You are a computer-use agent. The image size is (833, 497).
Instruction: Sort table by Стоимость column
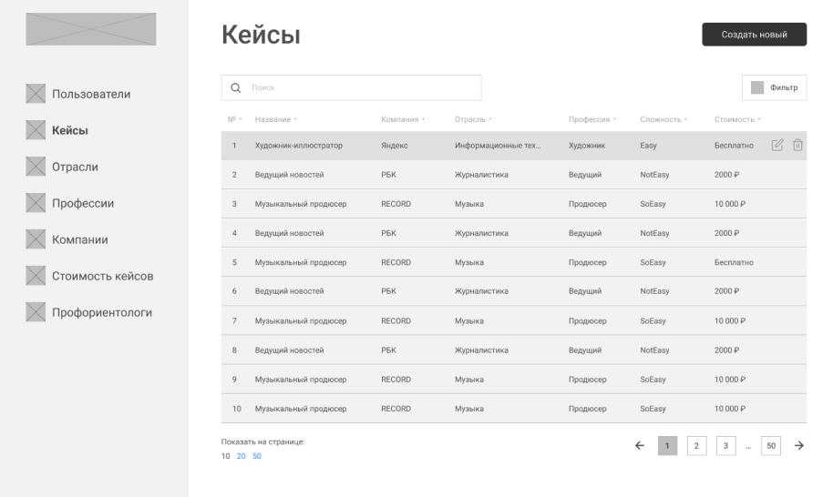(736, 119)
